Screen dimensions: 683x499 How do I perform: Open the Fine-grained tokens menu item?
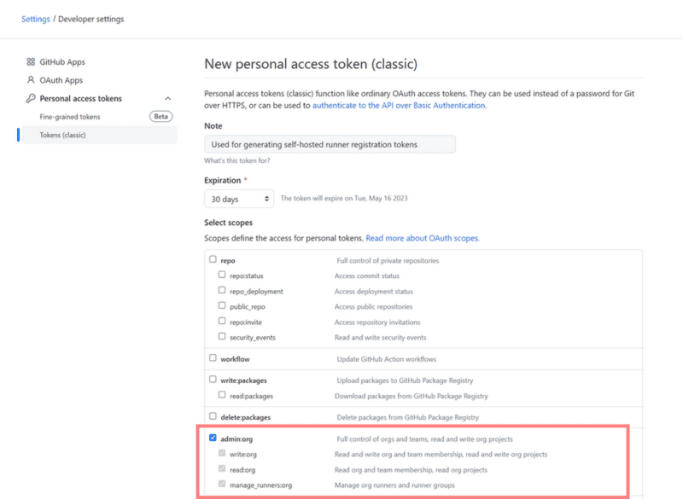tap(70, 117)
